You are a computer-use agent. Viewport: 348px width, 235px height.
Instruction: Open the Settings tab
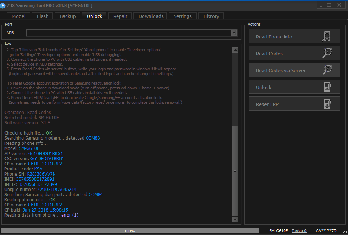coord(183,16)
